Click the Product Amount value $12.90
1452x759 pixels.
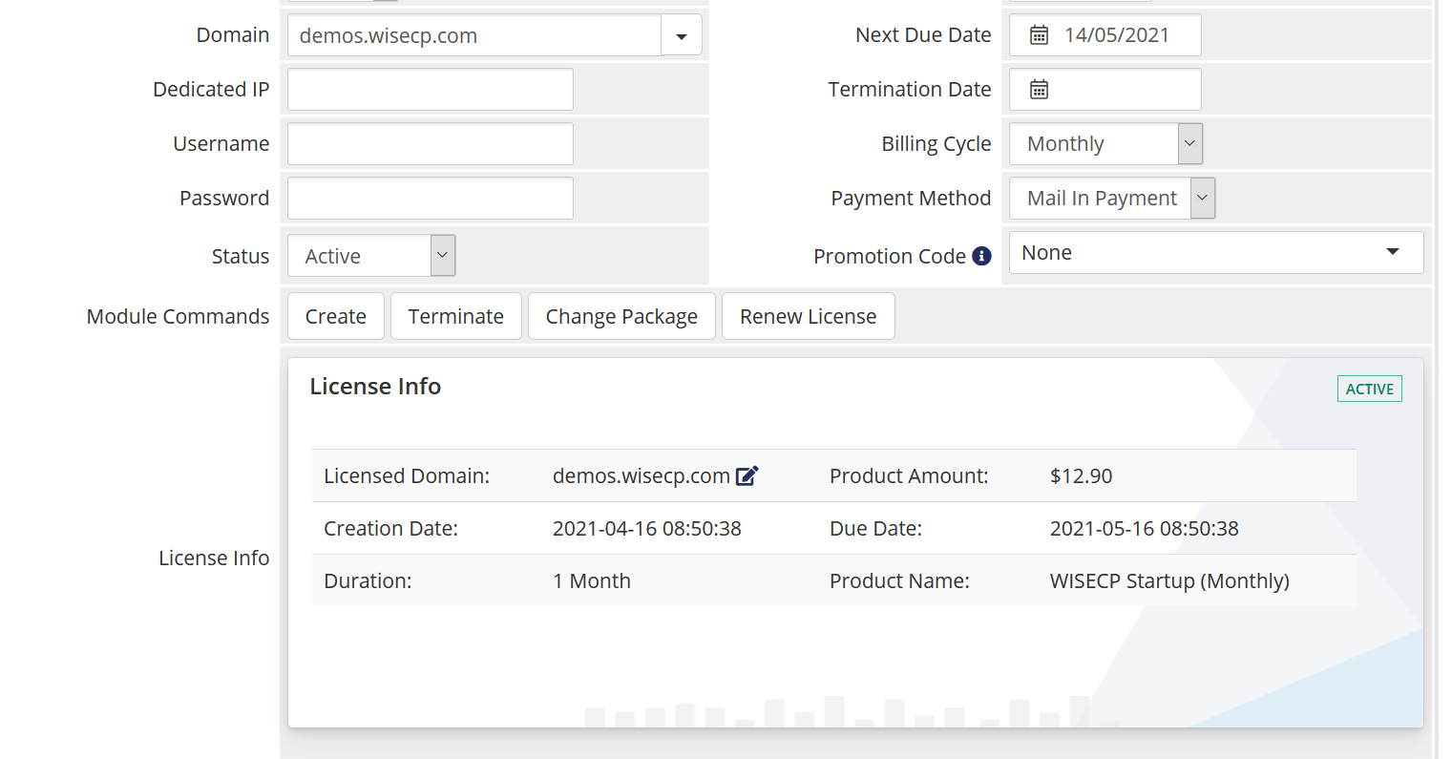pyautogui.click(x=1082, y=475)
